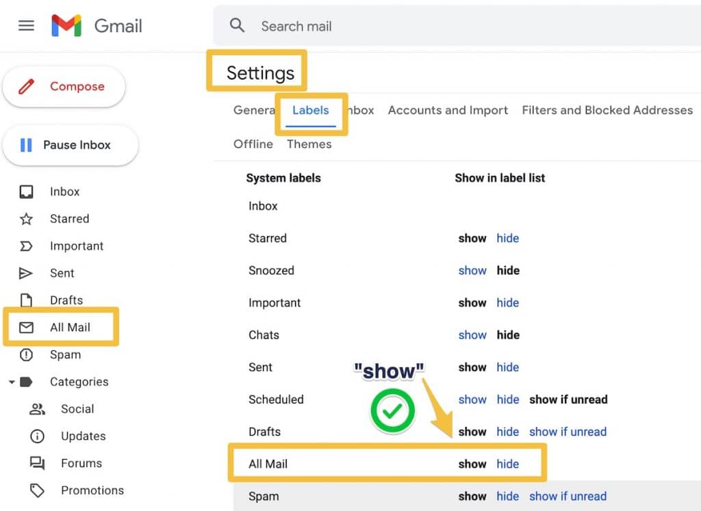The width and height of the screenshot is (701, 511).
Task: Click the Pause Inbox icon
Action: tap(25, 145)
